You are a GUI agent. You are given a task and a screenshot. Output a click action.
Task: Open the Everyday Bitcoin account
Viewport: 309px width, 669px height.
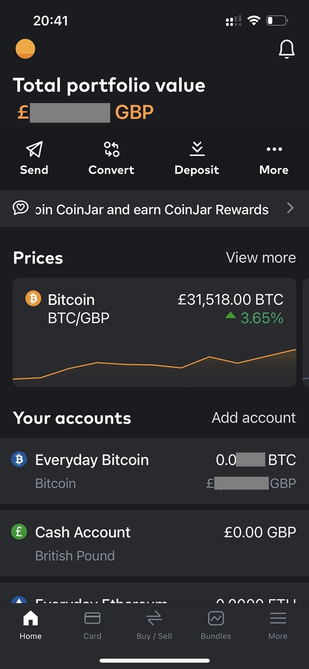pos(154,471)
